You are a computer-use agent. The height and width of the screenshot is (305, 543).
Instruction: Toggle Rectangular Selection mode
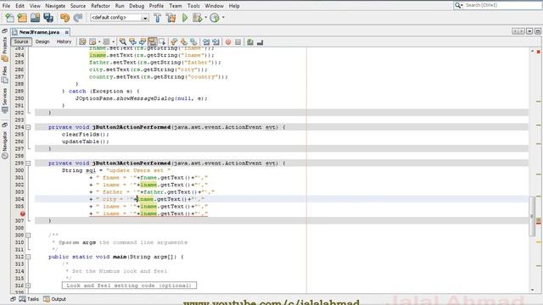pos(162,42)
